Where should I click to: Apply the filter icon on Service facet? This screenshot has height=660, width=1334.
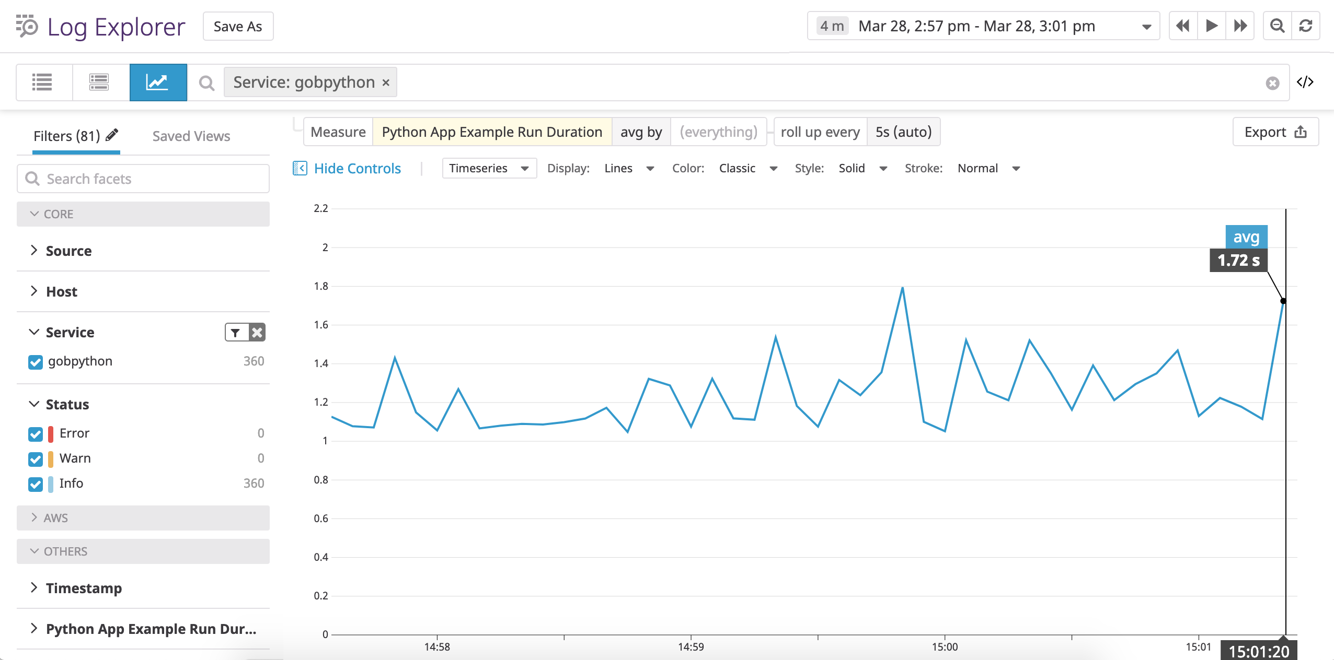[x=235, y=332]
